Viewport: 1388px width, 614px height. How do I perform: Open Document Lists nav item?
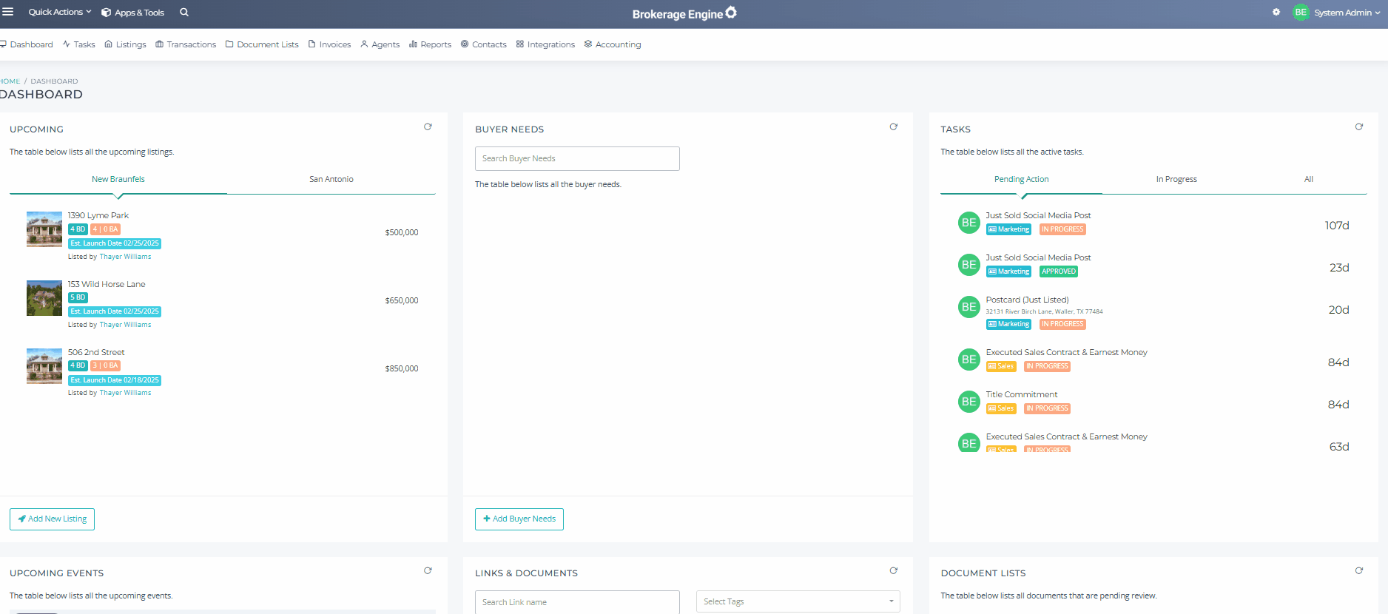point(262,44)
